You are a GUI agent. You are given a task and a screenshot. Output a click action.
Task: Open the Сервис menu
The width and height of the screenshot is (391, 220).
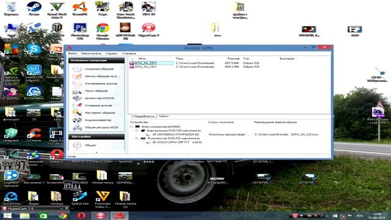pyautogui.click(x=111, y=53)
